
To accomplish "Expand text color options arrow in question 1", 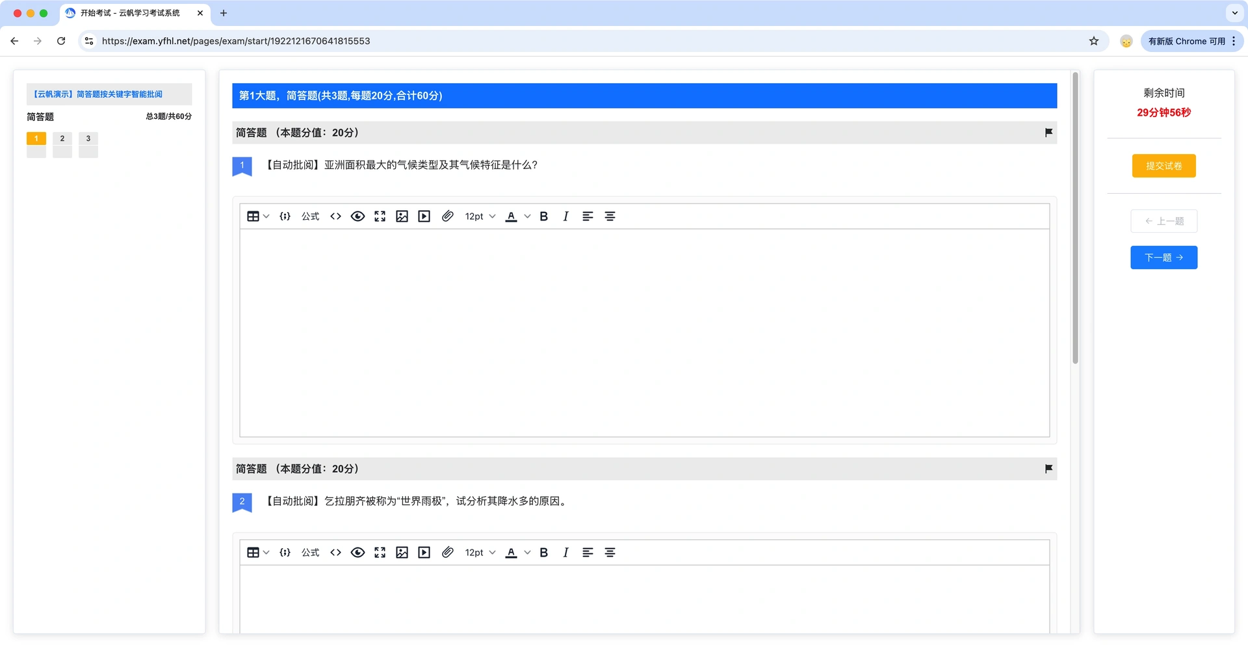I will click(527, 217).
